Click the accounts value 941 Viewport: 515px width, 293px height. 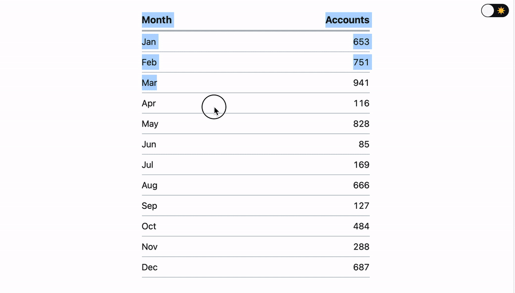coord(361,83)
